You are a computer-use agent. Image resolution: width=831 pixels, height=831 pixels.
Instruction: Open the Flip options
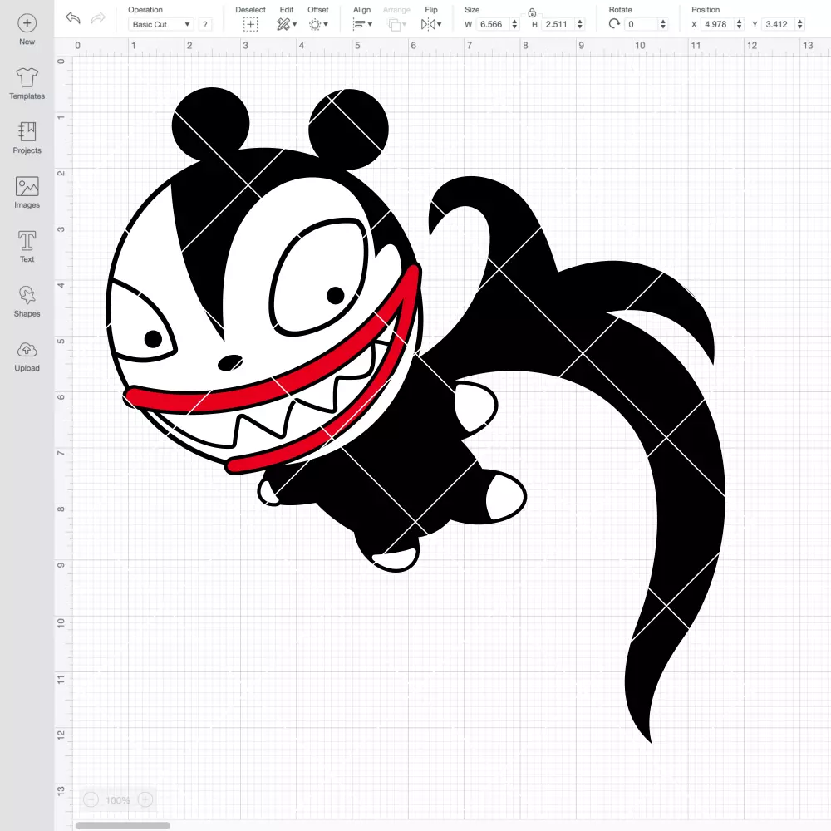click(428, 24)
